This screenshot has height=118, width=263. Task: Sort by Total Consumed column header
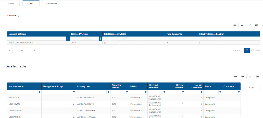pyautogui.click(x=181, y=34)
